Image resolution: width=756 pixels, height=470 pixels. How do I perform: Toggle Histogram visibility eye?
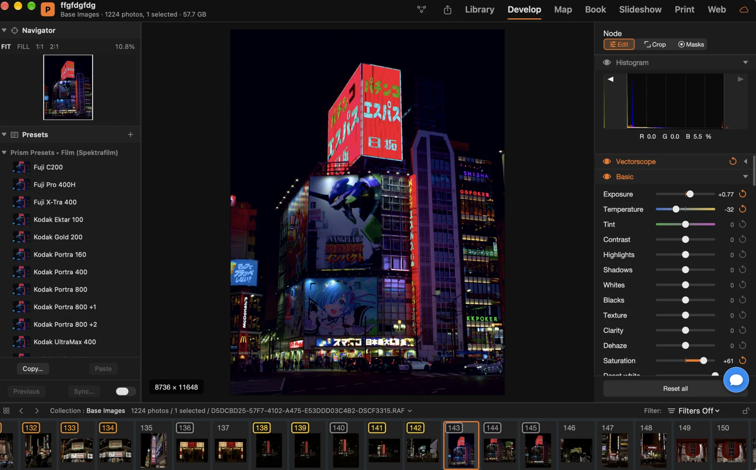pos(607,63)
